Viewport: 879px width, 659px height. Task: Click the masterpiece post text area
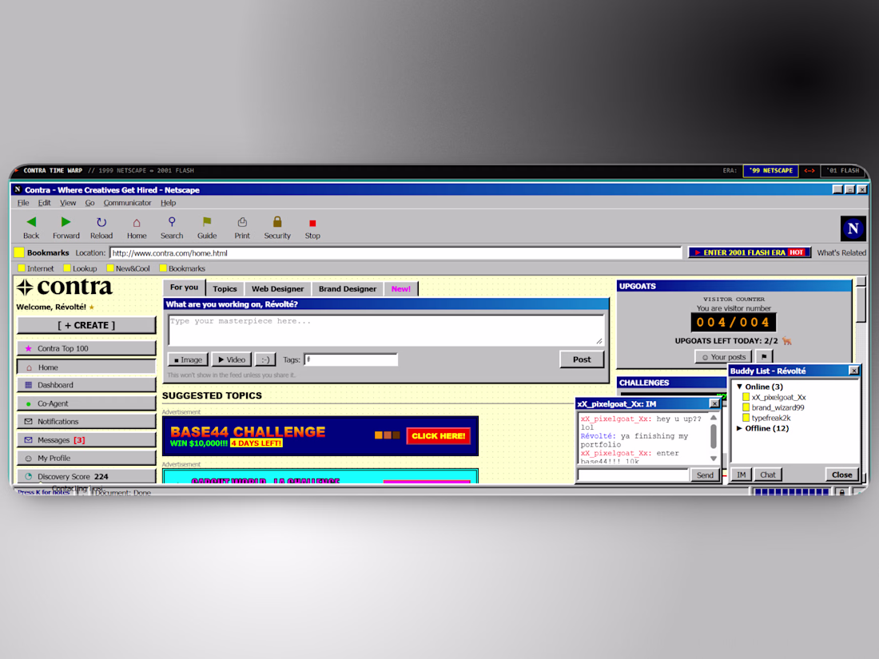point(386,330)
